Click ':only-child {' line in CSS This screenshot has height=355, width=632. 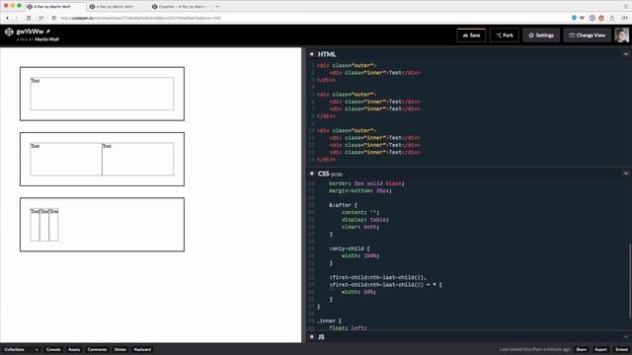[349, 248]
